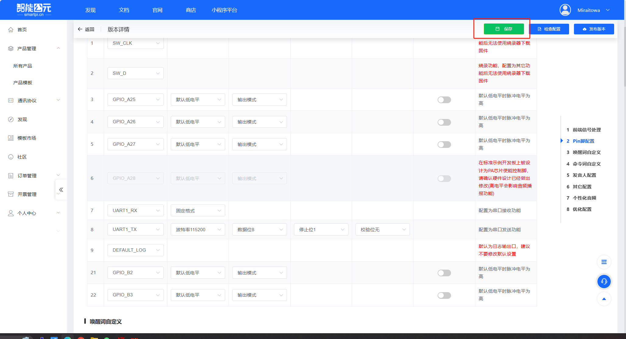The image size is (626, 339).
Task: Jump to 个性化音频 anchor
Action: (x=584, y=198)
